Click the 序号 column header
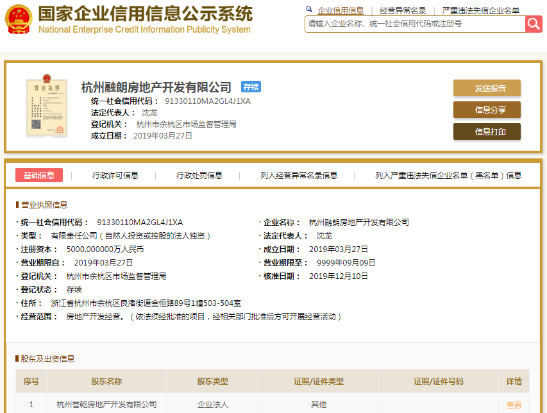Image resolution: width=547 pixels, height=413 pixels. [x=31, y=382]
